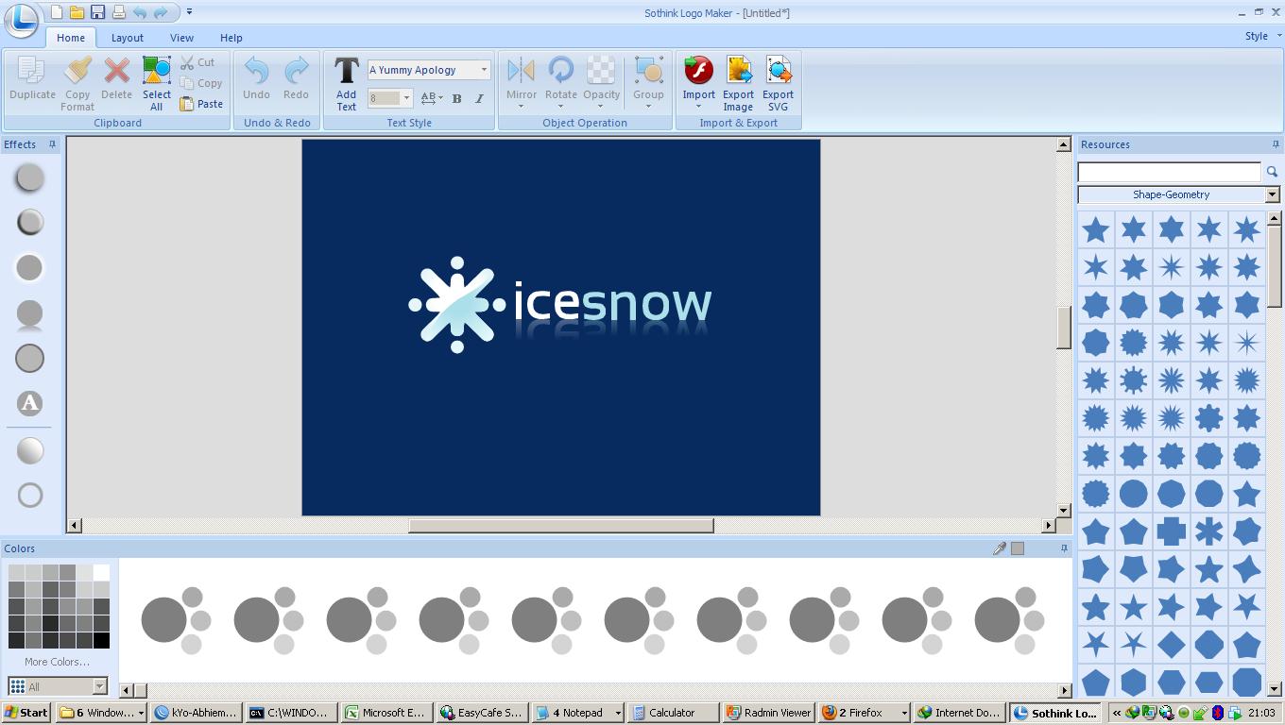Click the Paste icon in Clipboard group
The image size is (1285, 725).
(x=188, y=104)
